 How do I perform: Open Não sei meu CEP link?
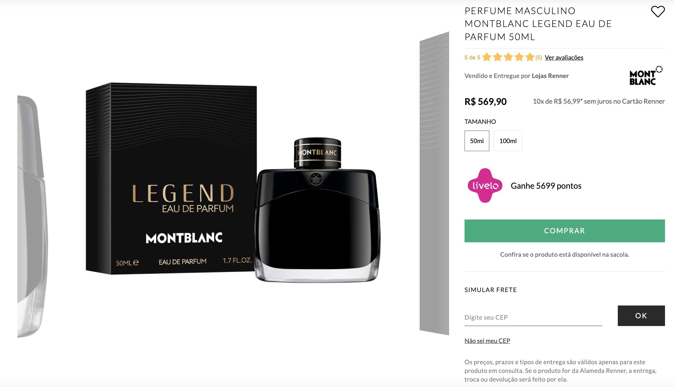coord(487,341)
